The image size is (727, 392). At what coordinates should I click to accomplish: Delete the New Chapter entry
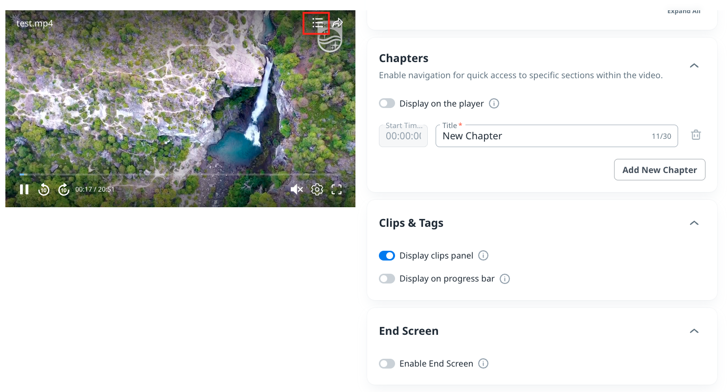(x=696, y=135)
